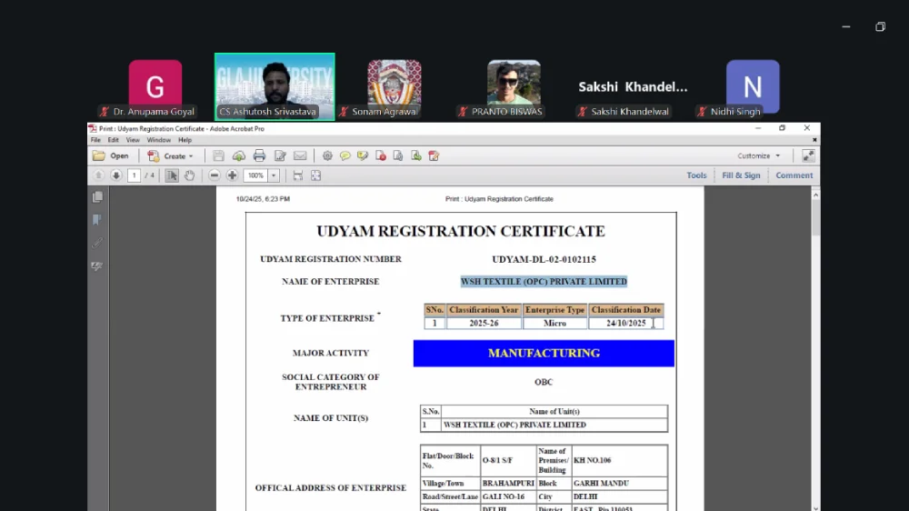
Task: Open the Attachments paperclip panel
Action: 97,243
